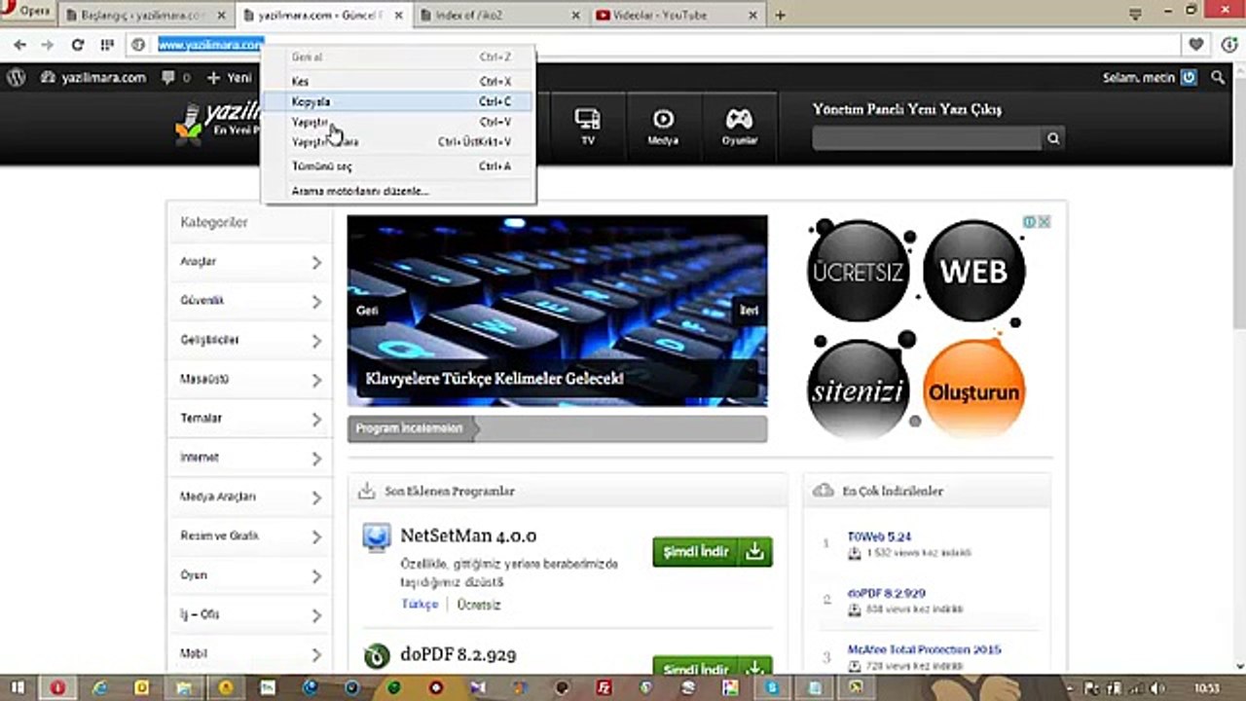Image resolution: width=1246 pixels, height=701 pixels.
Task: Click the WordPress logo in admin bar
Action: tap(16, 78)
